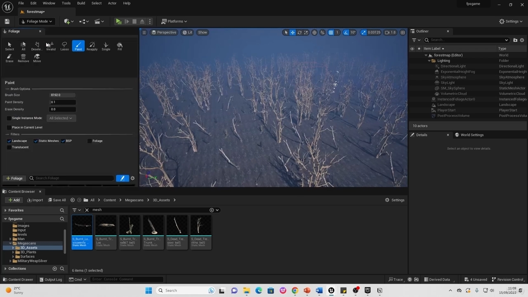Image resolution: width=528 pixels, height=297 pixels.
Task: Open the Output Log
Action: click(x=51, y=280)
